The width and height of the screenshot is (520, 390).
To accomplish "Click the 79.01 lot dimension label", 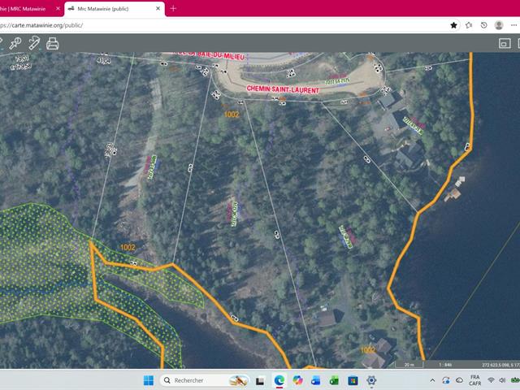I will [x=22, y=58].
